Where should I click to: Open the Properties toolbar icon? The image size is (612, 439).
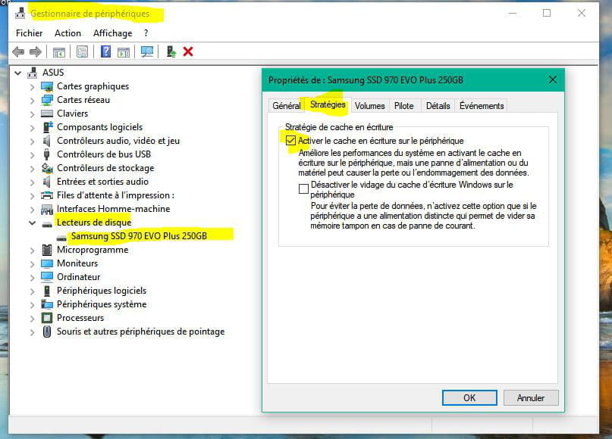82,51
